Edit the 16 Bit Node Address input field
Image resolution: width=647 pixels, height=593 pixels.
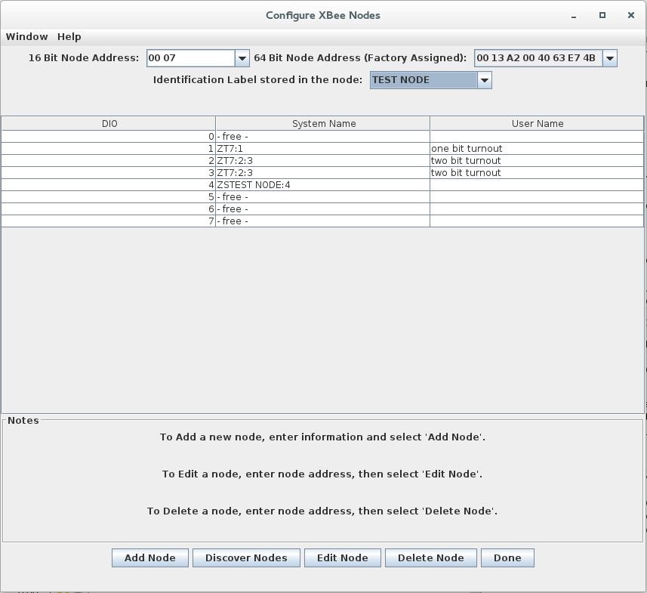coord(189,57)
